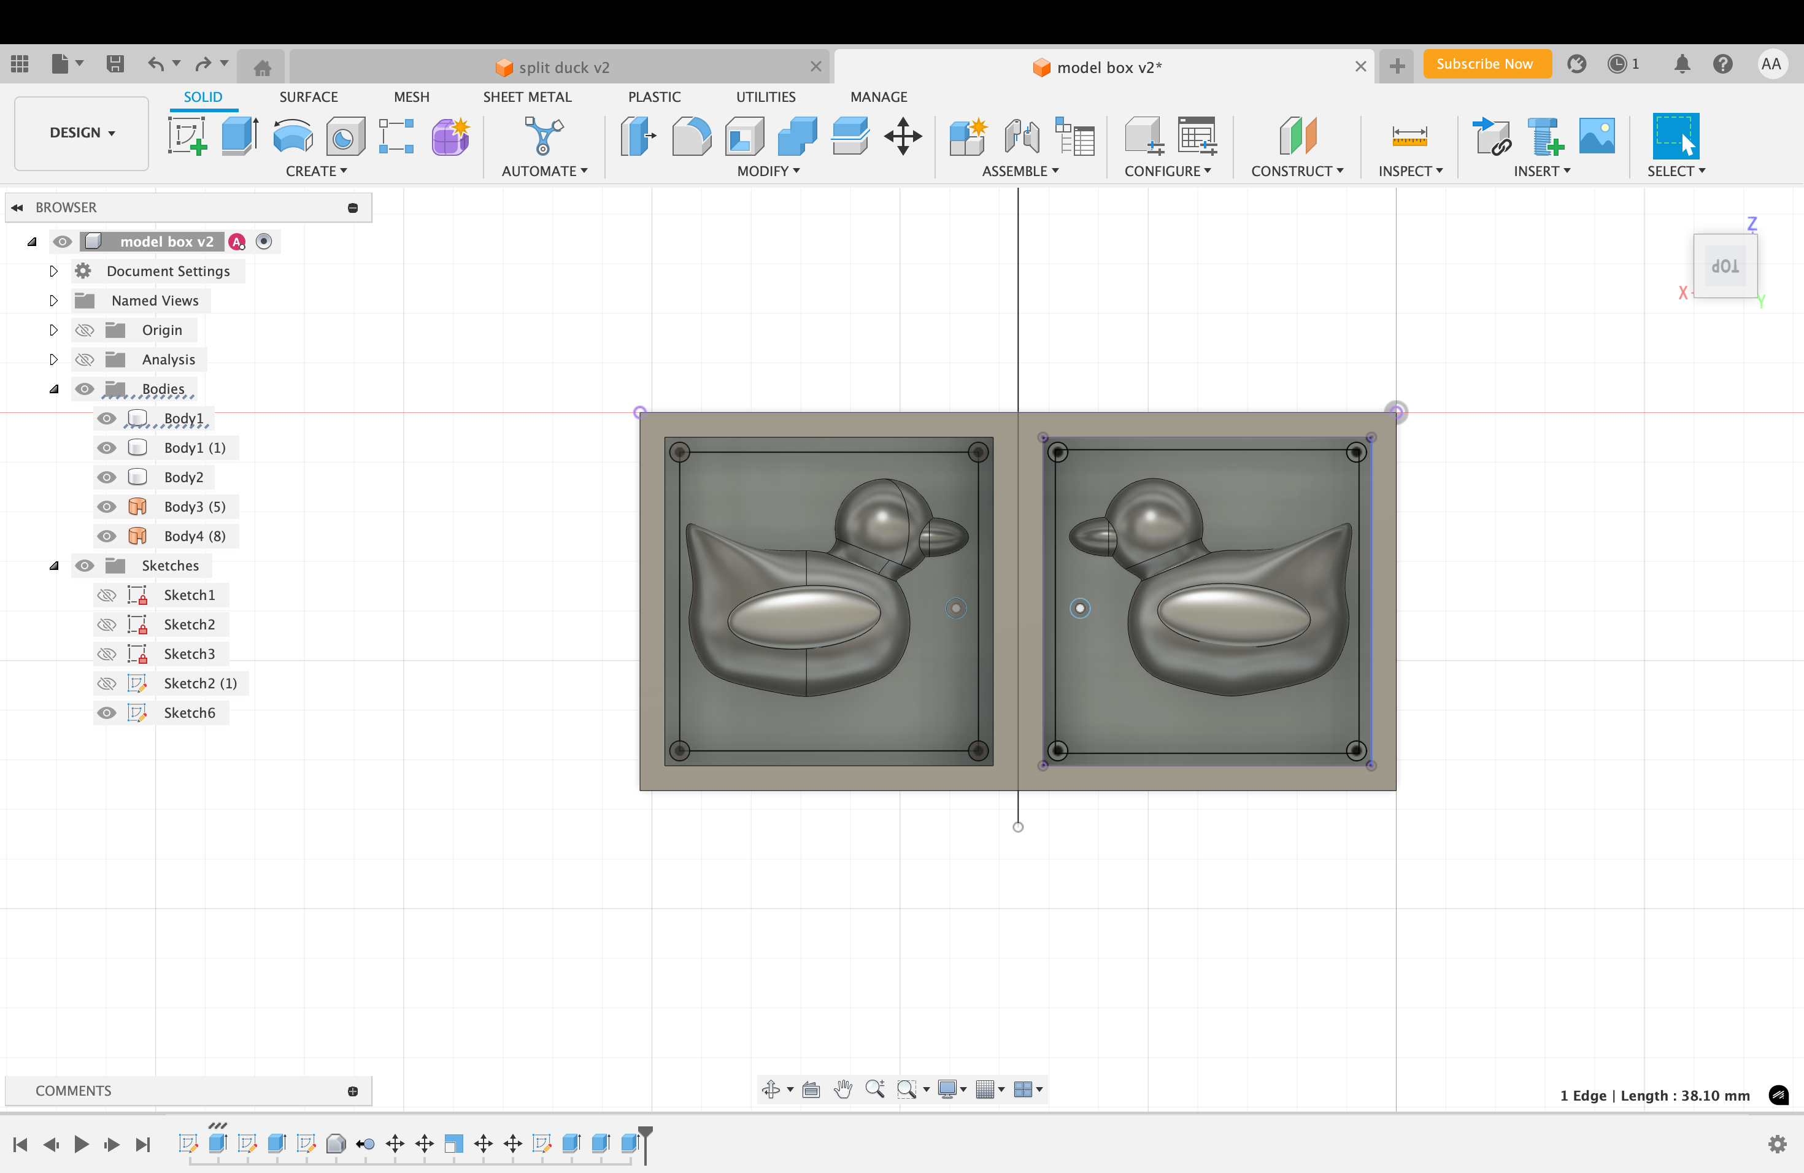
Task: Click the timeline end marker
Action: click(645, 1144)
